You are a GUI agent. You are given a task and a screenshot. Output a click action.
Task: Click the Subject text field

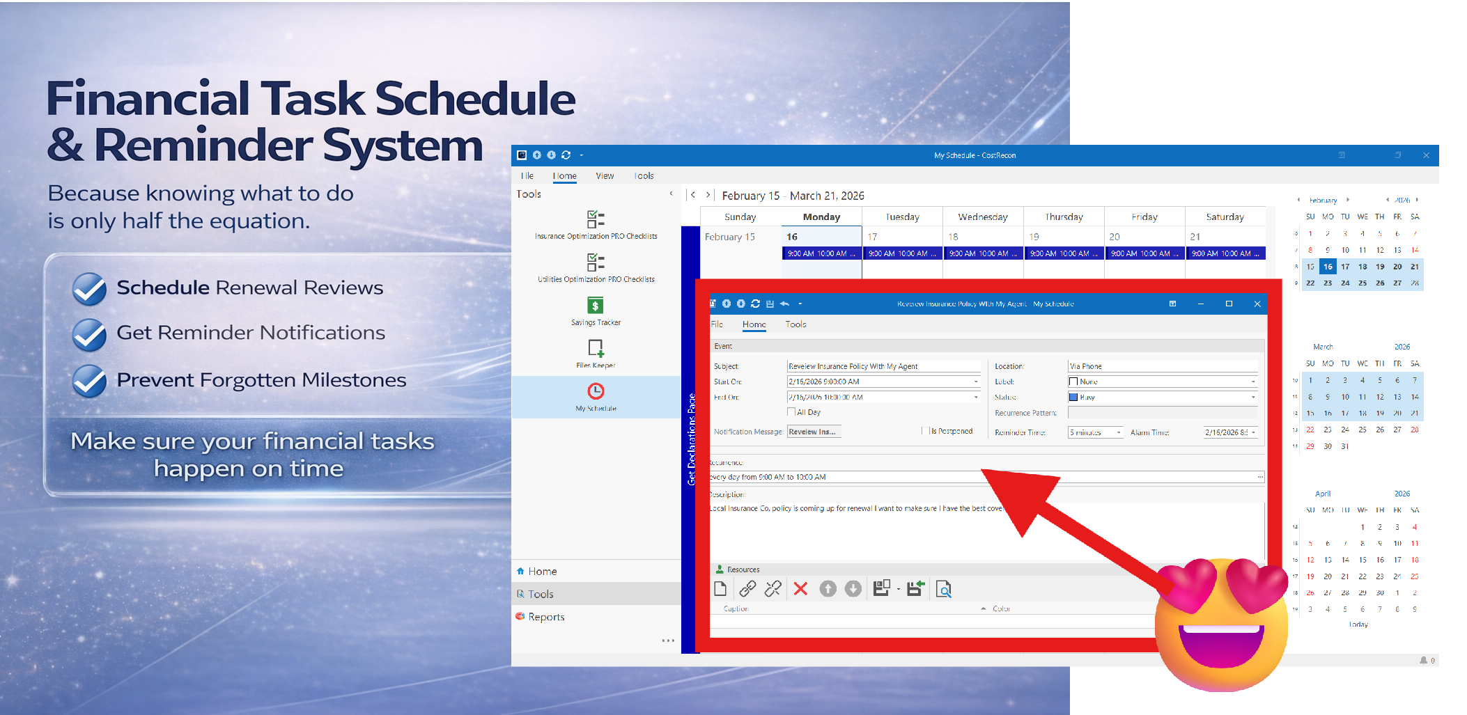point(883,366)
